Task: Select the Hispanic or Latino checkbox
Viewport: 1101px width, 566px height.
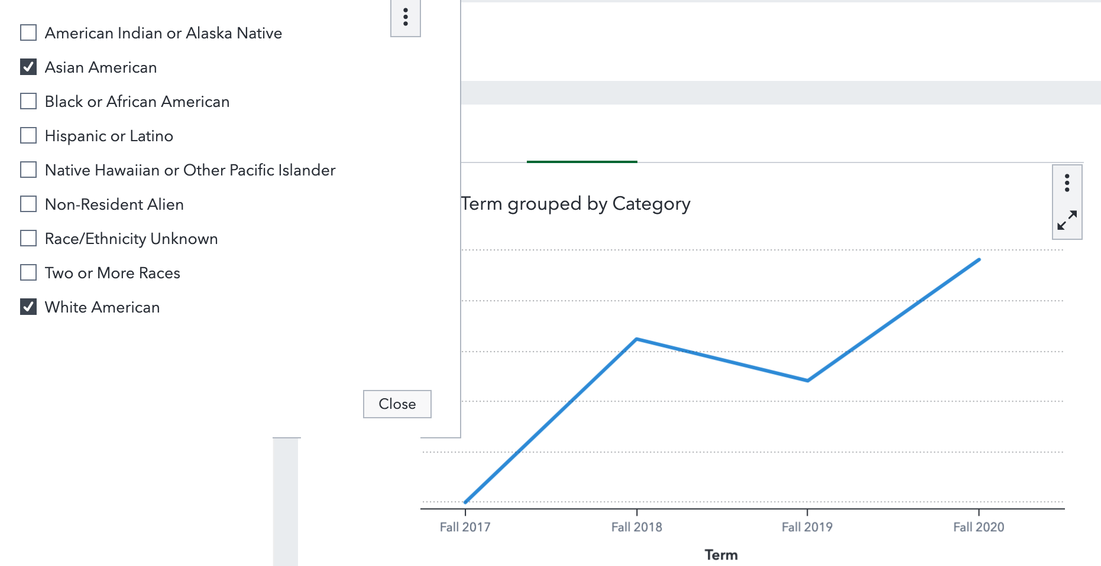Action: (28, 135)
